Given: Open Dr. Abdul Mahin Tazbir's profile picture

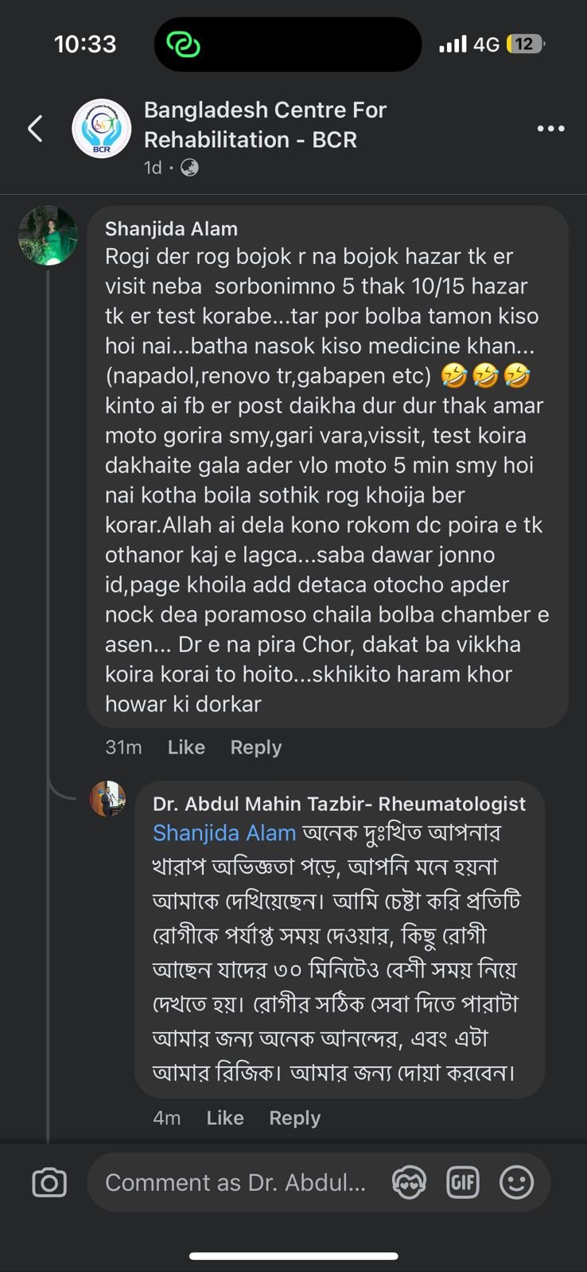Looking at the screenshot, I should (x=107, y=798).
